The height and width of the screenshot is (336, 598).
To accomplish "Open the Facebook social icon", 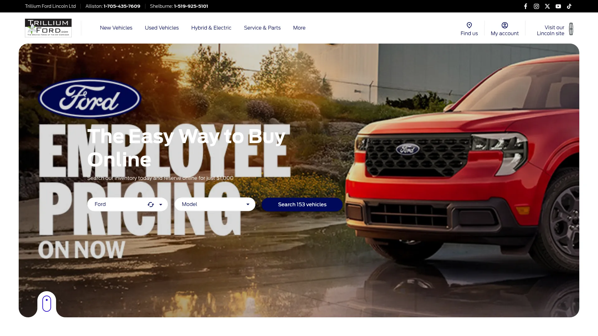I will point(525,6).
